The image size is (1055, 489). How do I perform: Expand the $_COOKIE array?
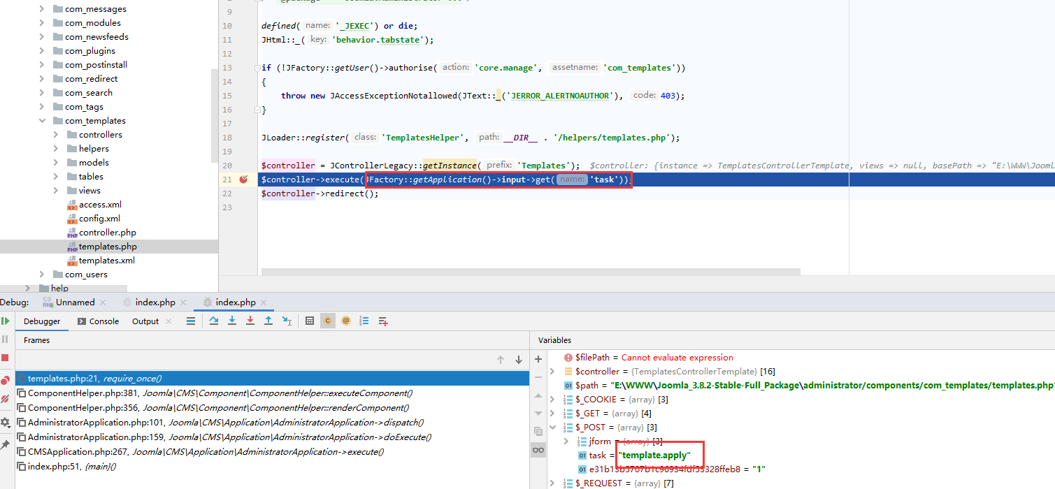coord(552,399)
